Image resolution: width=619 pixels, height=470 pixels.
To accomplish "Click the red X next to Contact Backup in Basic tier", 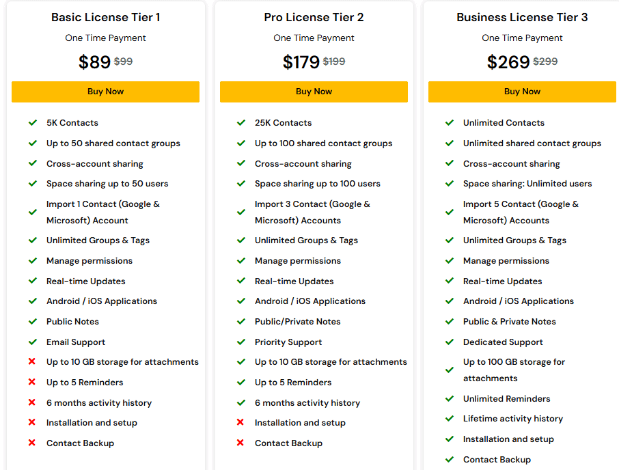I will tap(32, 443).
